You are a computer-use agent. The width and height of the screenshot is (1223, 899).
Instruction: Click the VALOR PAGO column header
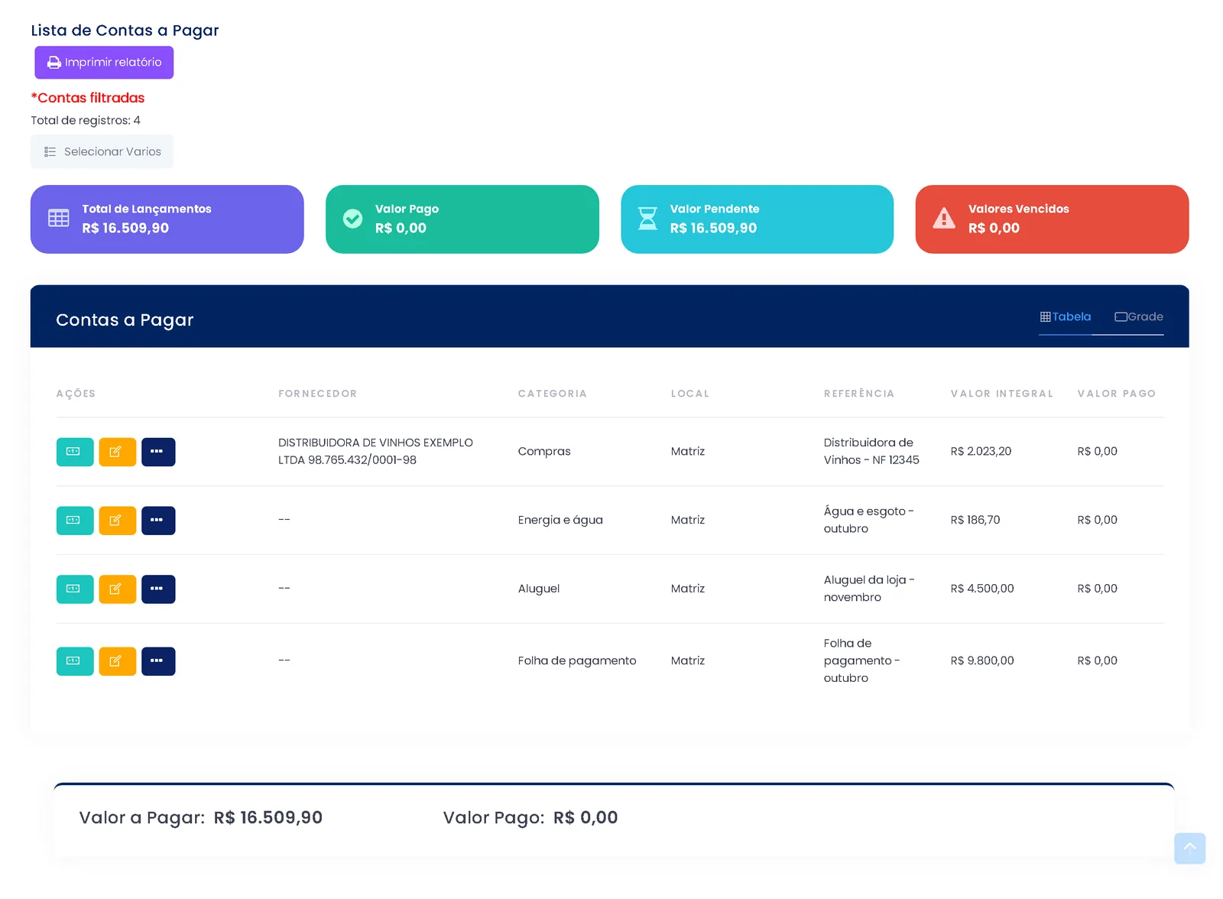(1117, 394)
